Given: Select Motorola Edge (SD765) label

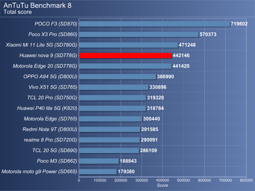Looking at the screenshot, I should click(x=51, y=119).
